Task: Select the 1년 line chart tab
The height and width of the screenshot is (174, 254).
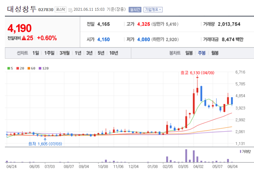Action: click(x=78, y=53)
